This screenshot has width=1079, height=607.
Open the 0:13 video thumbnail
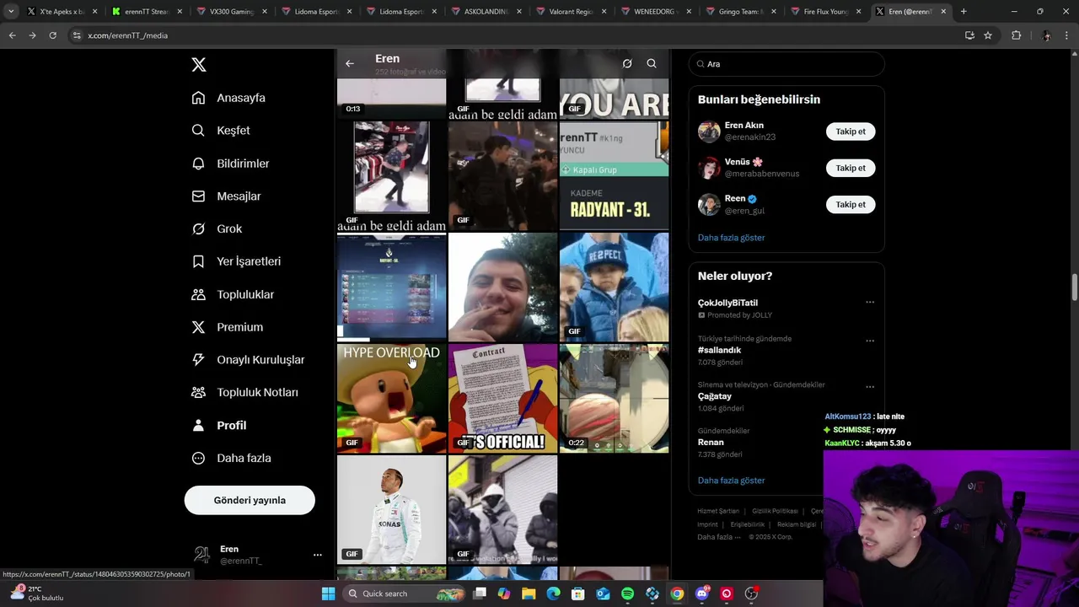(391, 99)
